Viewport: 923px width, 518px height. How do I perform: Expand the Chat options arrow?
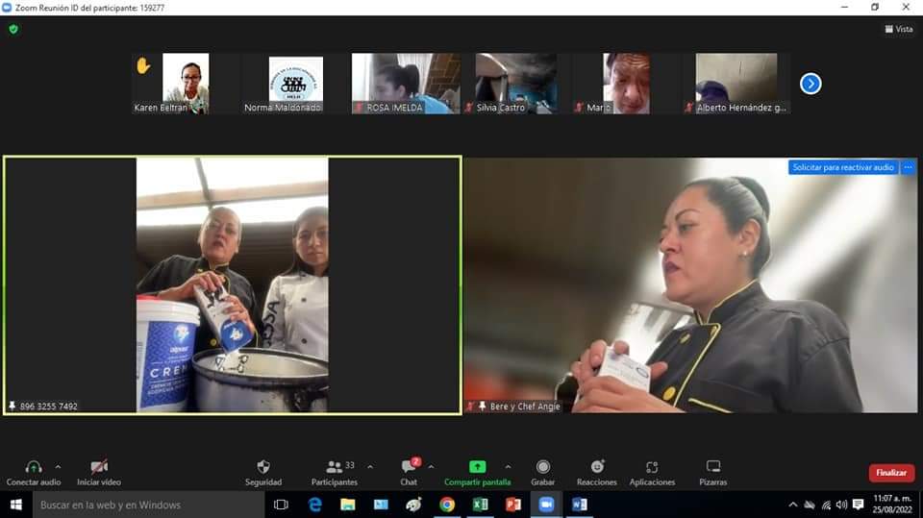pos(431,467)
